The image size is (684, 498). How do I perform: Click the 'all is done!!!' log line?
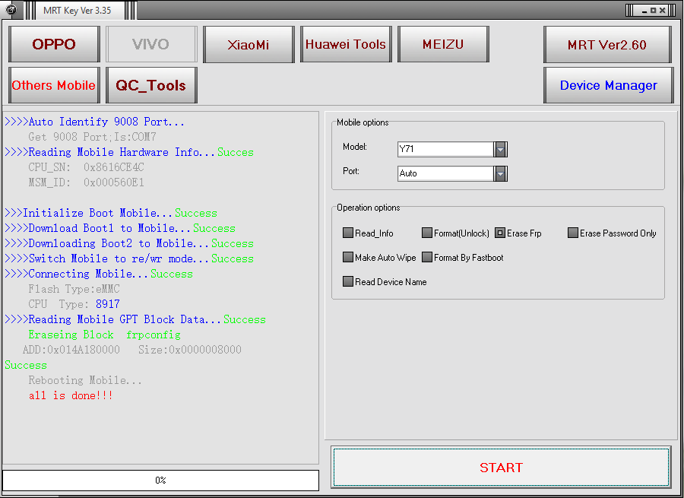71,395
